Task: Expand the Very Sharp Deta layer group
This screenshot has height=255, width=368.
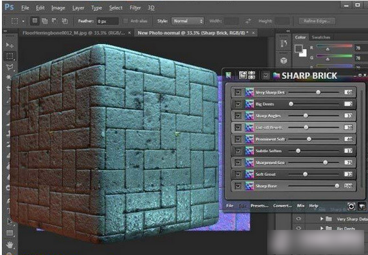Action: pos(322,219)
